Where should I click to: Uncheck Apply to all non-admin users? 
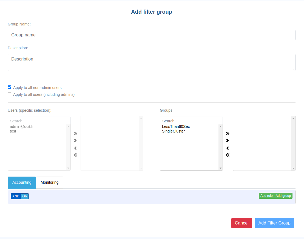point(10,87)
